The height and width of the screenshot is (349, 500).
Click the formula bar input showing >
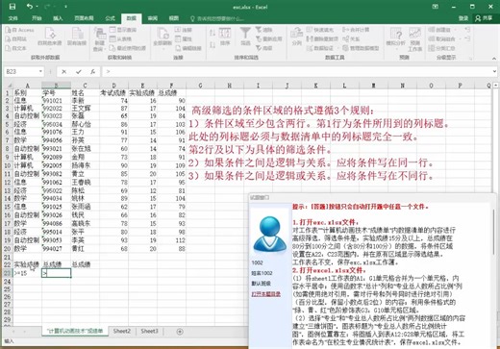pos(296,71)
